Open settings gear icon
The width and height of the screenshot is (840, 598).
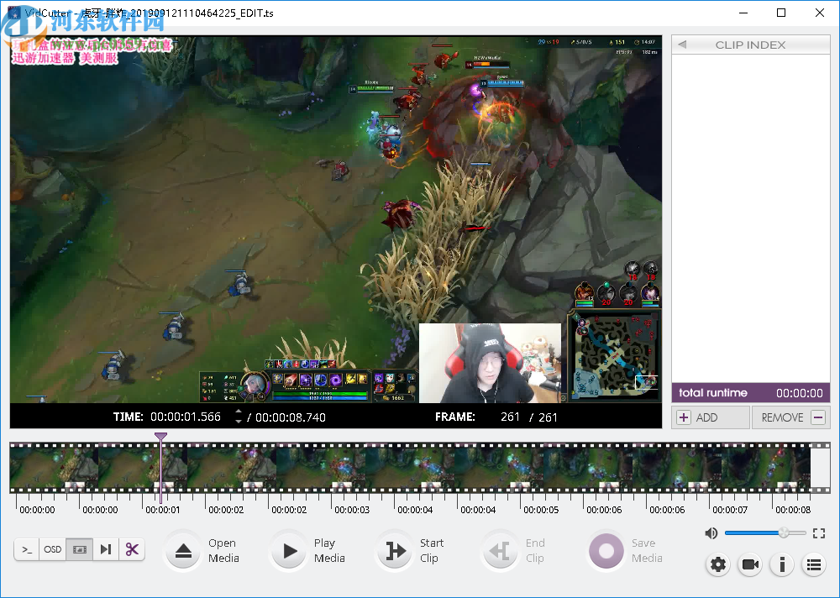718,564
